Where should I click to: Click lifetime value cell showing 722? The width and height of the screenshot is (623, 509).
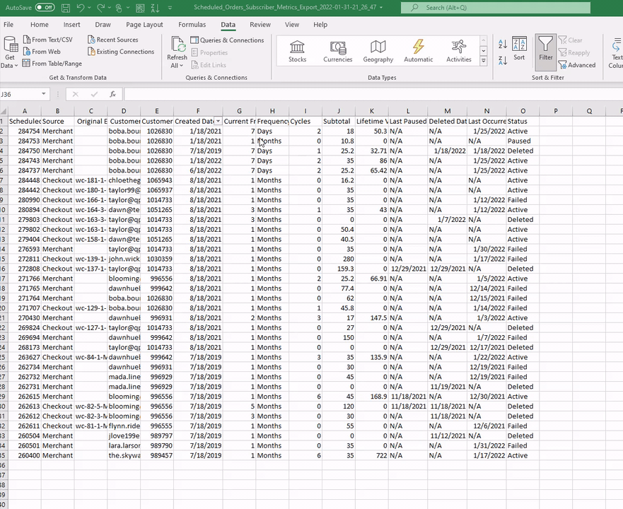[371, 455]
